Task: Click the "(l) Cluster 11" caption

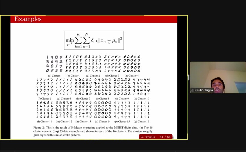Action: (x=44, y=122)
